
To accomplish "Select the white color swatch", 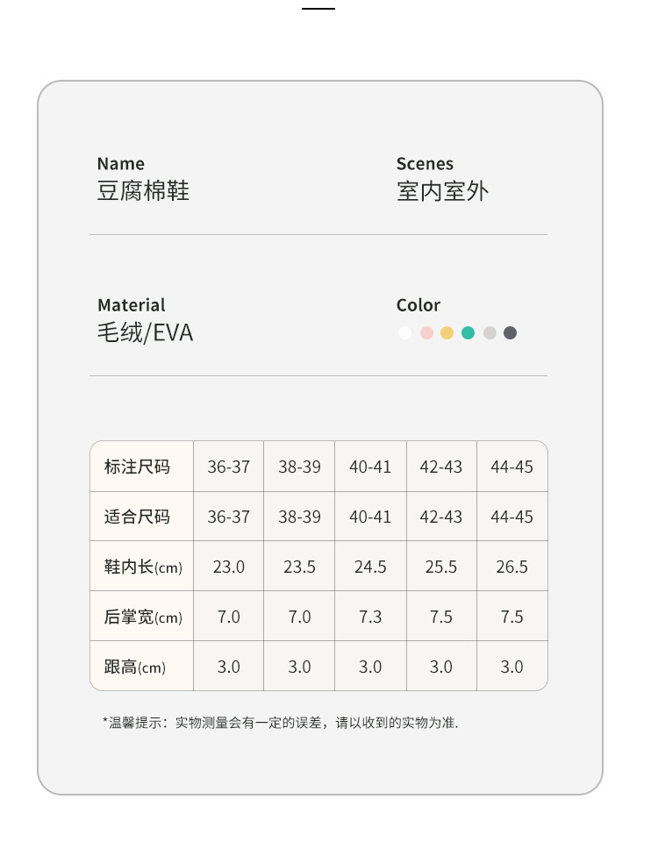I will [x=404, y=333].
